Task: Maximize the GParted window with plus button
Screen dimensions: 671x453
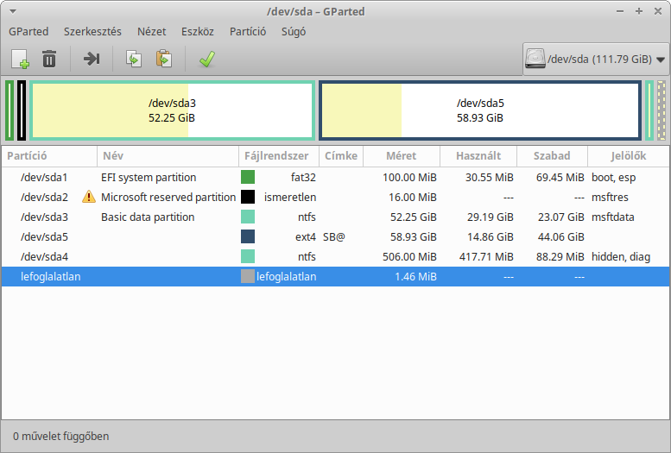Action: coord(639,11)
